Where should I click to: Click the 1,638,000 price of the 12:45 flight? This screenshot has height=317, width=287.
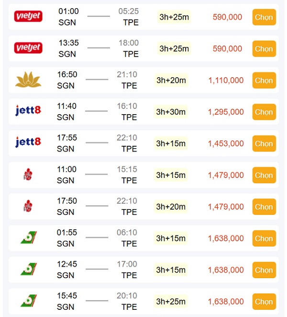226,270
